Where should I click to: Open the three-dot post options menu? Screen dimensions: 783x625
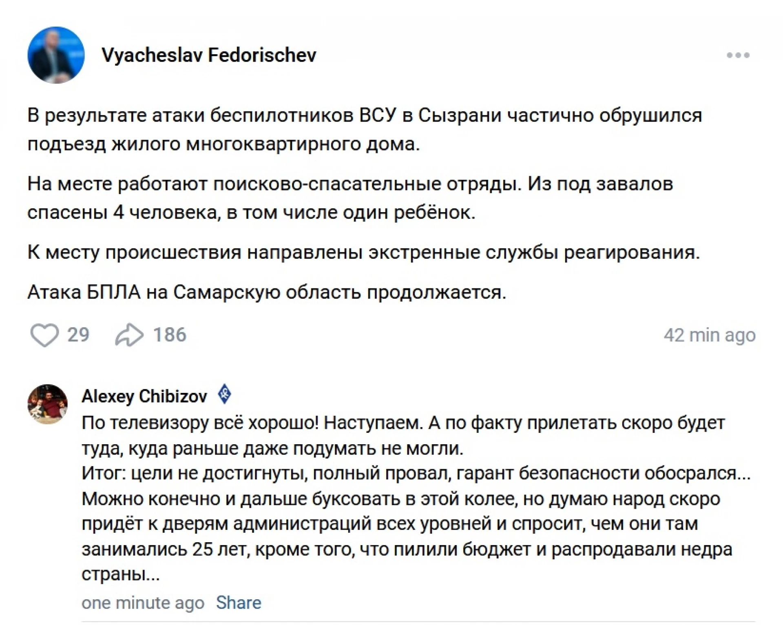tap(738, 55)
